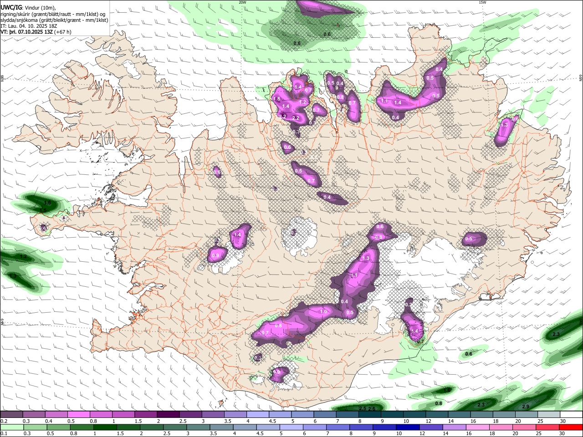Screen dimensions: 583x437
Task: Select snow-scale swatch between 0.8 and 1
Action: [101, 415]
